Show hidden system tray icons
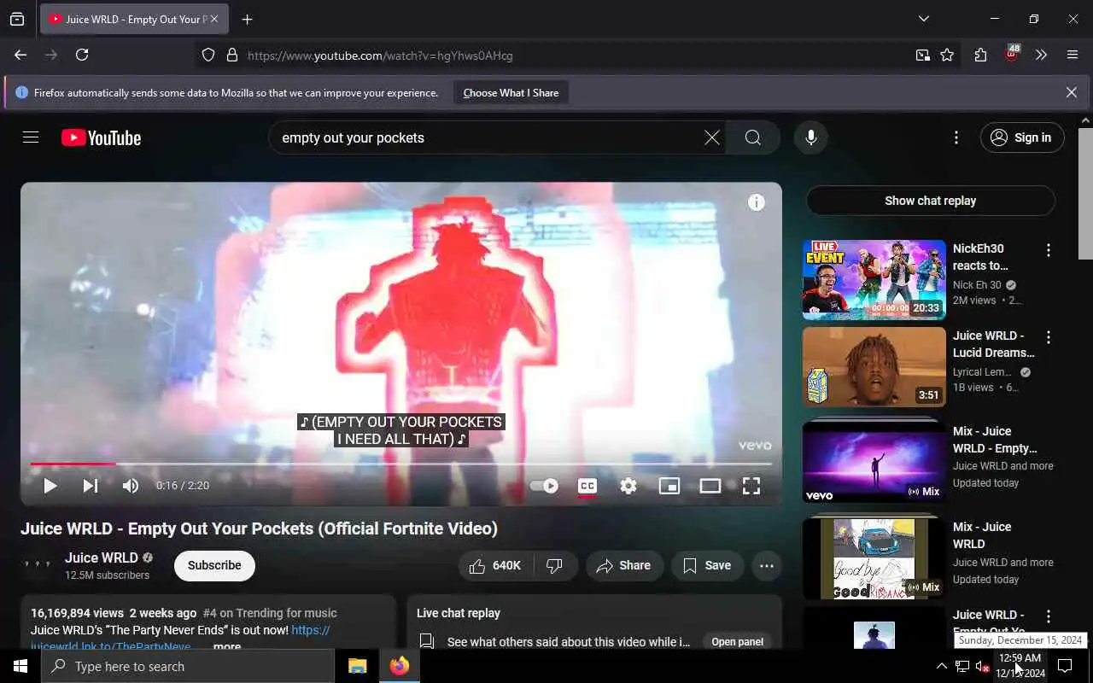Viewport: 1093px width, 683px height. coord(941,666)
